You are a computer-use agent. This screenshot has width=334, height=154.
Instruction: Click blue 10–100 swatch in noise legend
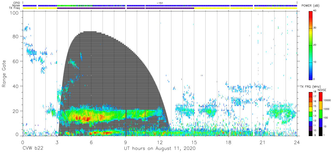[x=321, y=123]
